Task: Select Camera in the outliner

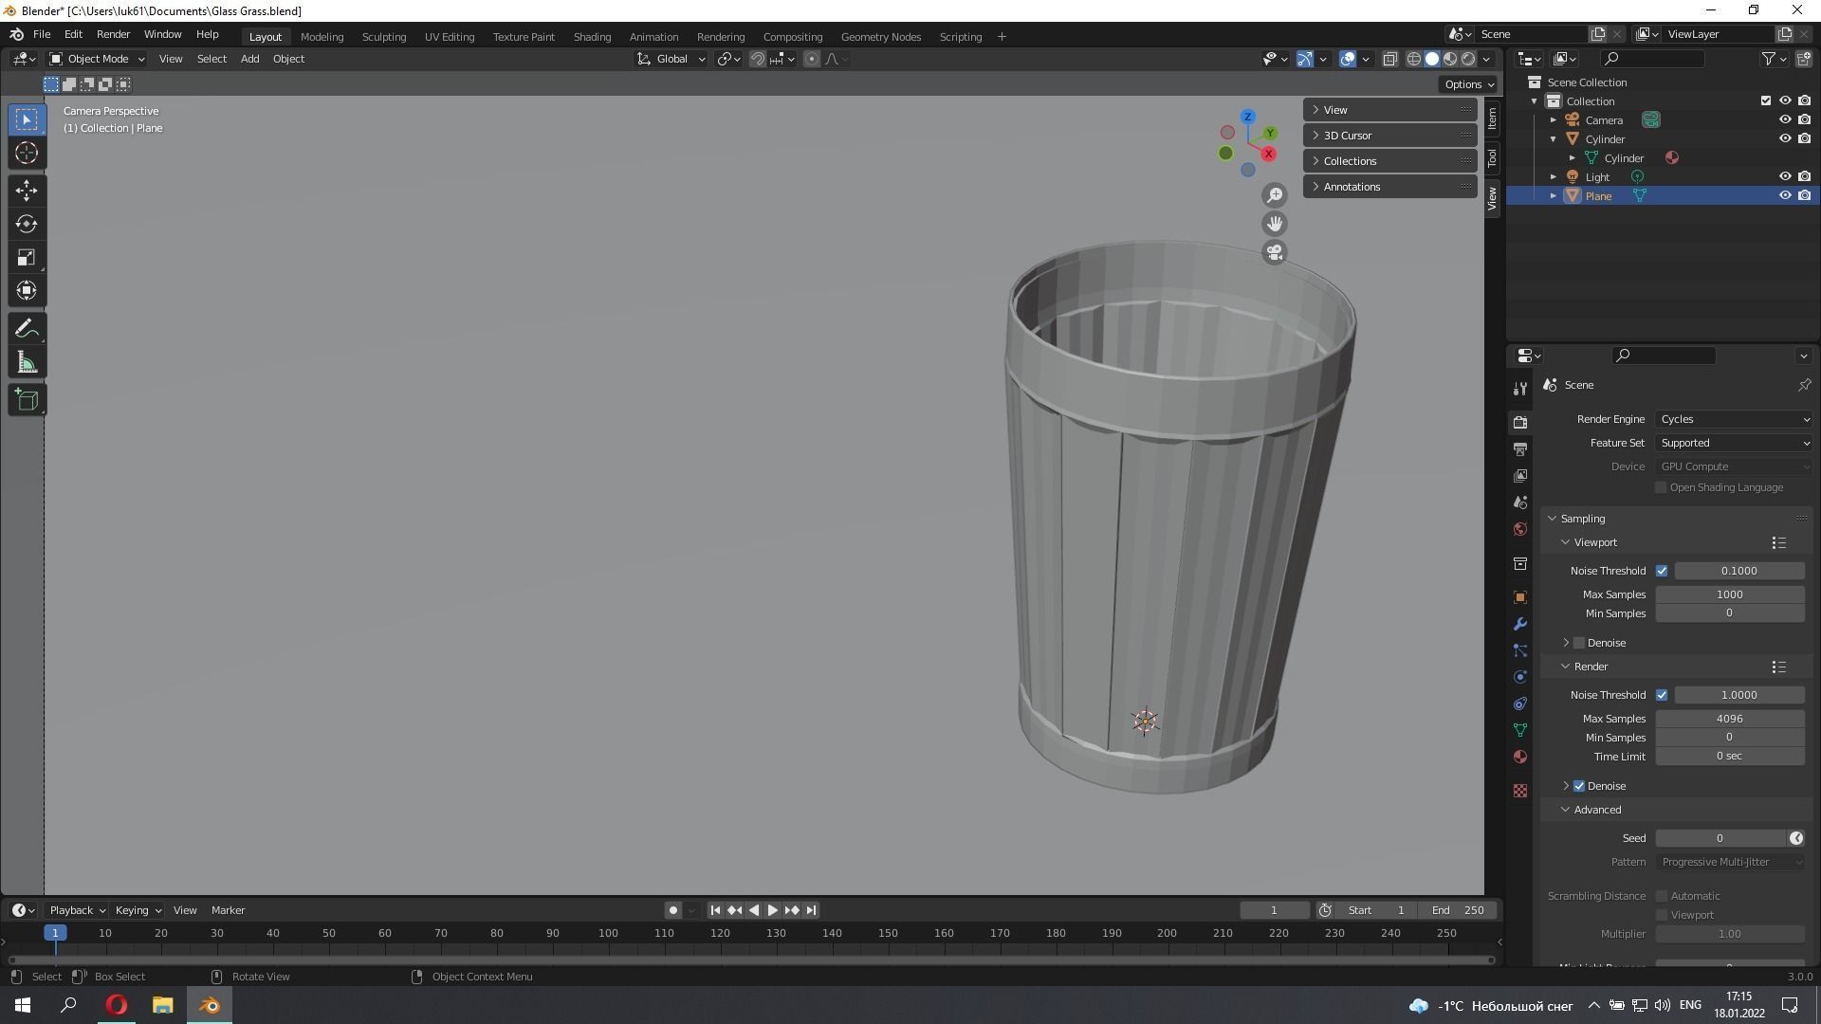Action: tap(1604, 120)
